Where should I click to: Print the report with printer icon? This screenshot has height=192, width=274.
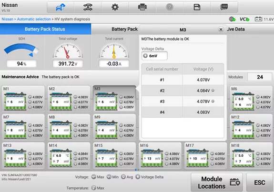point(142,7)
